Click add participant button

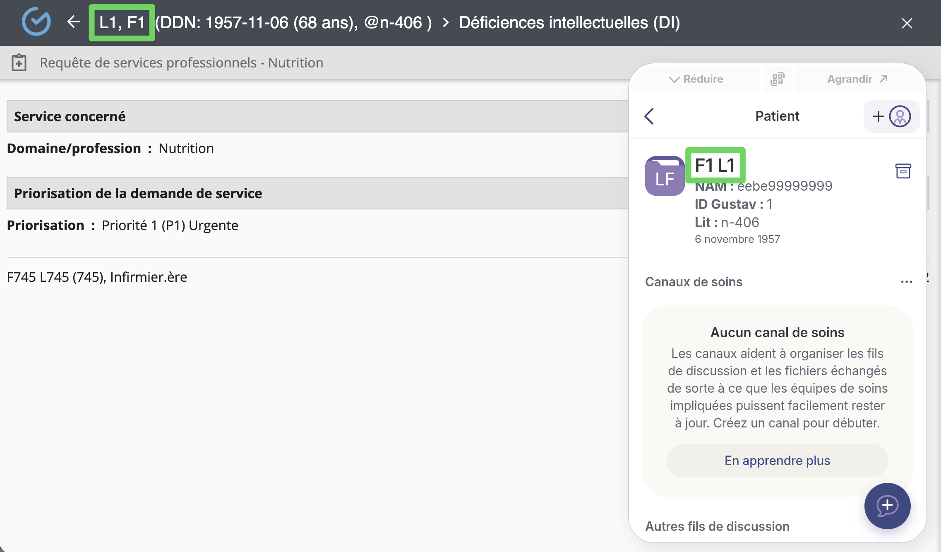click(x=891, y=116)
